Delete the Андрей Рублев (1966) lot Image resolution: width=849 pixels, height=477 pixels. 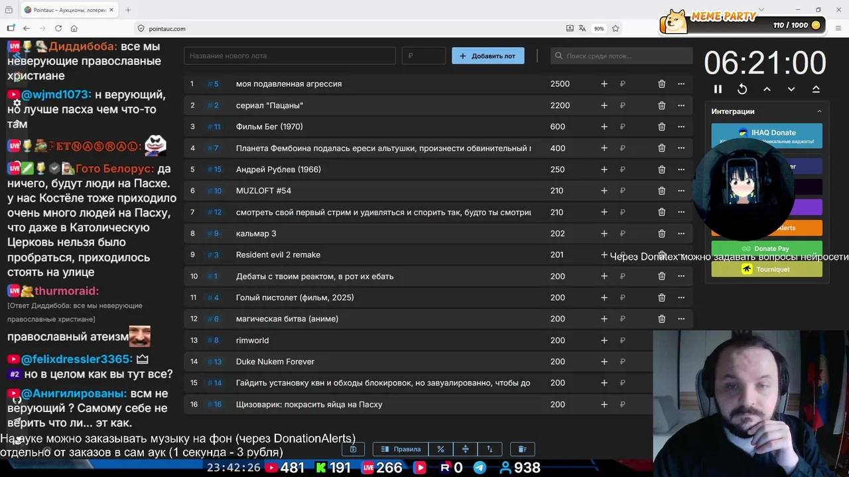[x=661, y=170]
